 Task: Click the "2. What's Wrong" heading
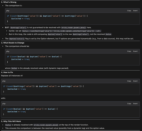(x=9, y=2)
